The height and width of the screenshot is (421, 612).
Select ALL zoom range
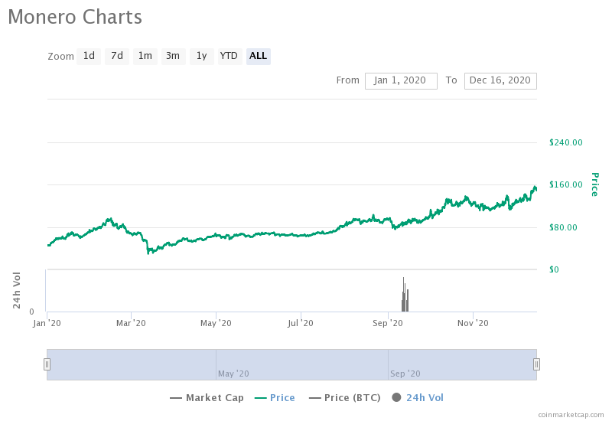(258, 56)
